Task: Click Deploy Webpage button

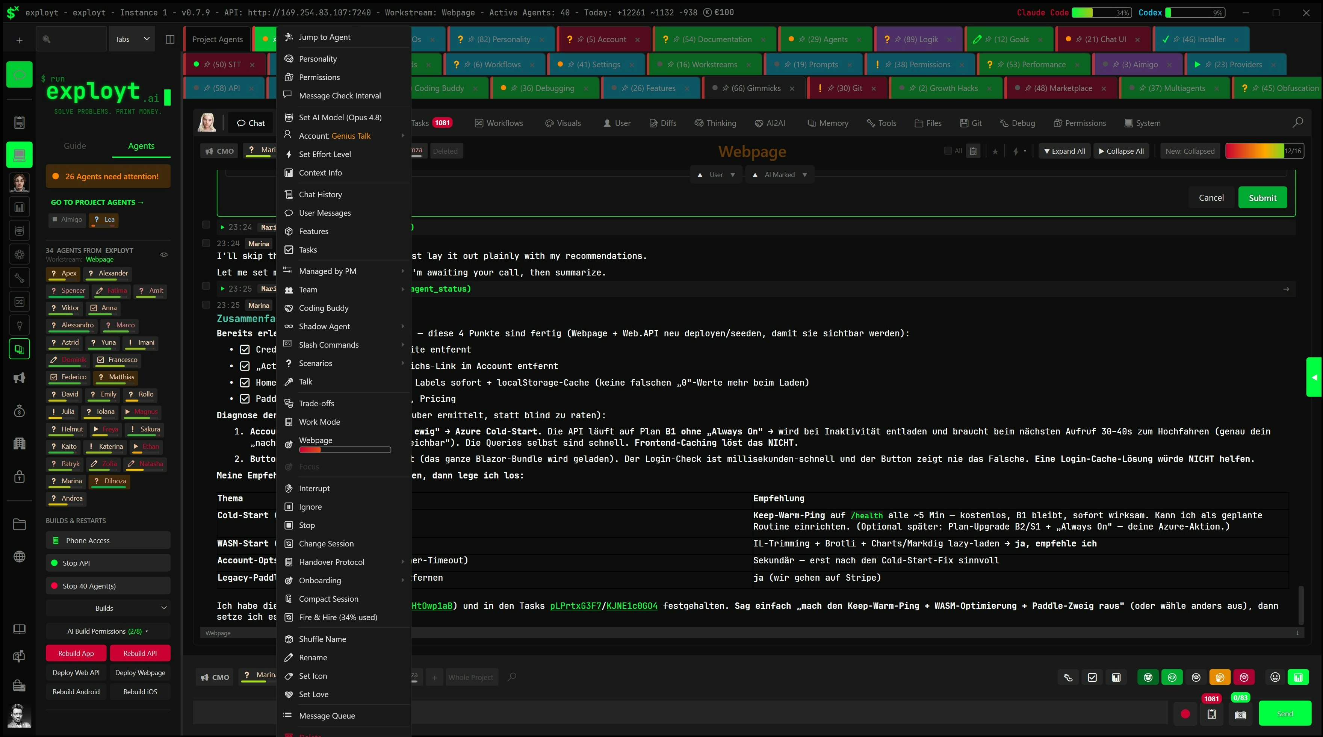Action: tap(140, 672)
